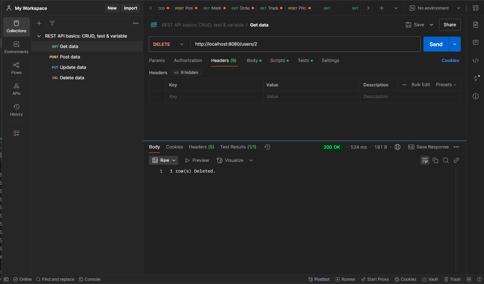Open the Runner in the status bar
This screenshot has width=484, height=284.
coord(345,279)
